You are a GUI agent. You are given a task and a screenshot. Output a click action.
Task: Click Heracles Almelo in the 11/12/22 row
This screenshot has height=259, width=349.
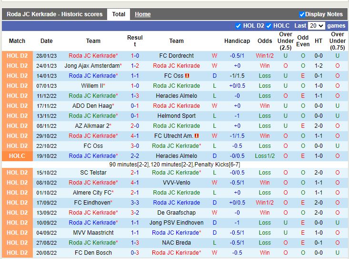[x=177, y=96]
